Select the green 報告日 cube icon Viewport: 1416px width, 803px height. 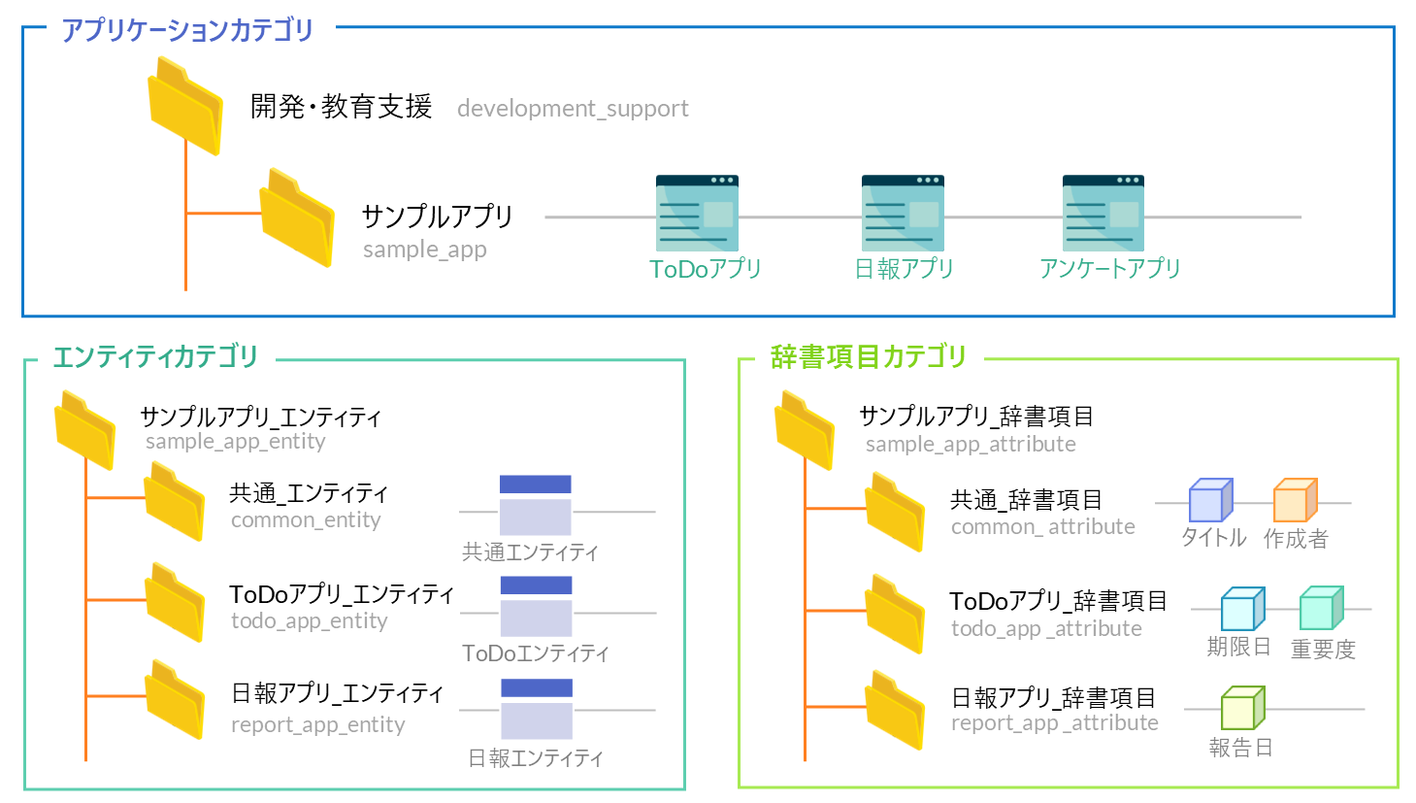point(1242,708)
